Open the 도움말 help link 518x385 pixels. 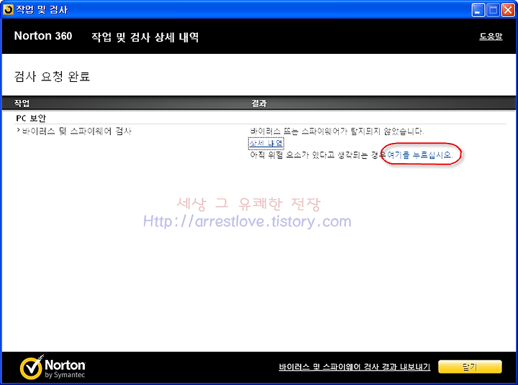(491, 37)
